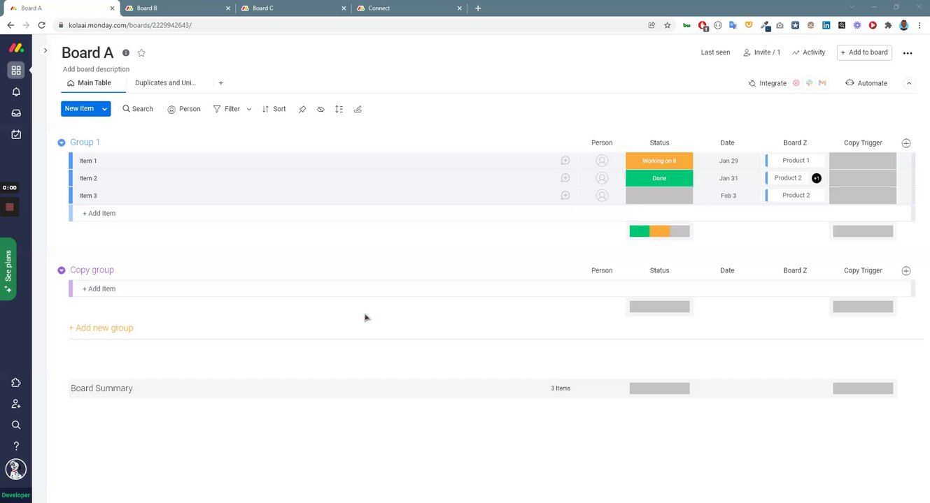This screenshot has height=503, width=930.
Task: Collapse Group 1 with its chevron
Action: (x=62, y=143)
